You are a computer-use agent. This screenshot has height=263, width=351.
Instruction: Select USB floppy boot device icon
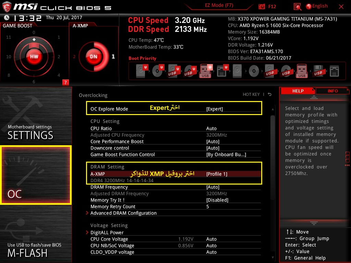click(x=318, y=71)
